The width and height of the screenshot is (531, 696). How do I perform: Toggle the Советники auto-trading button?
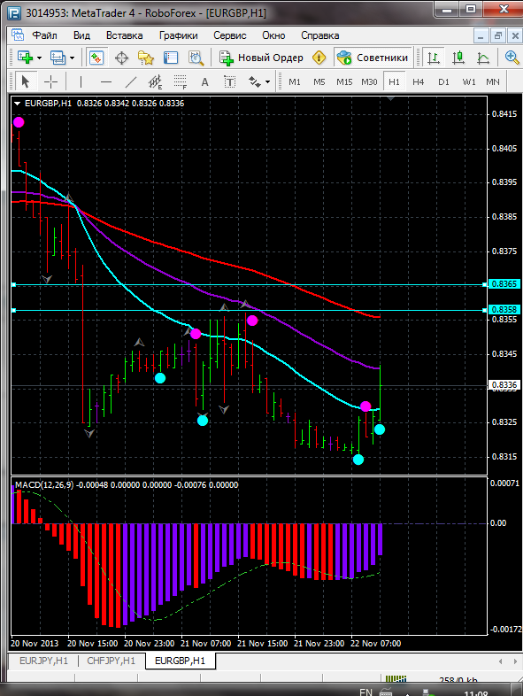tap(373, 58)
